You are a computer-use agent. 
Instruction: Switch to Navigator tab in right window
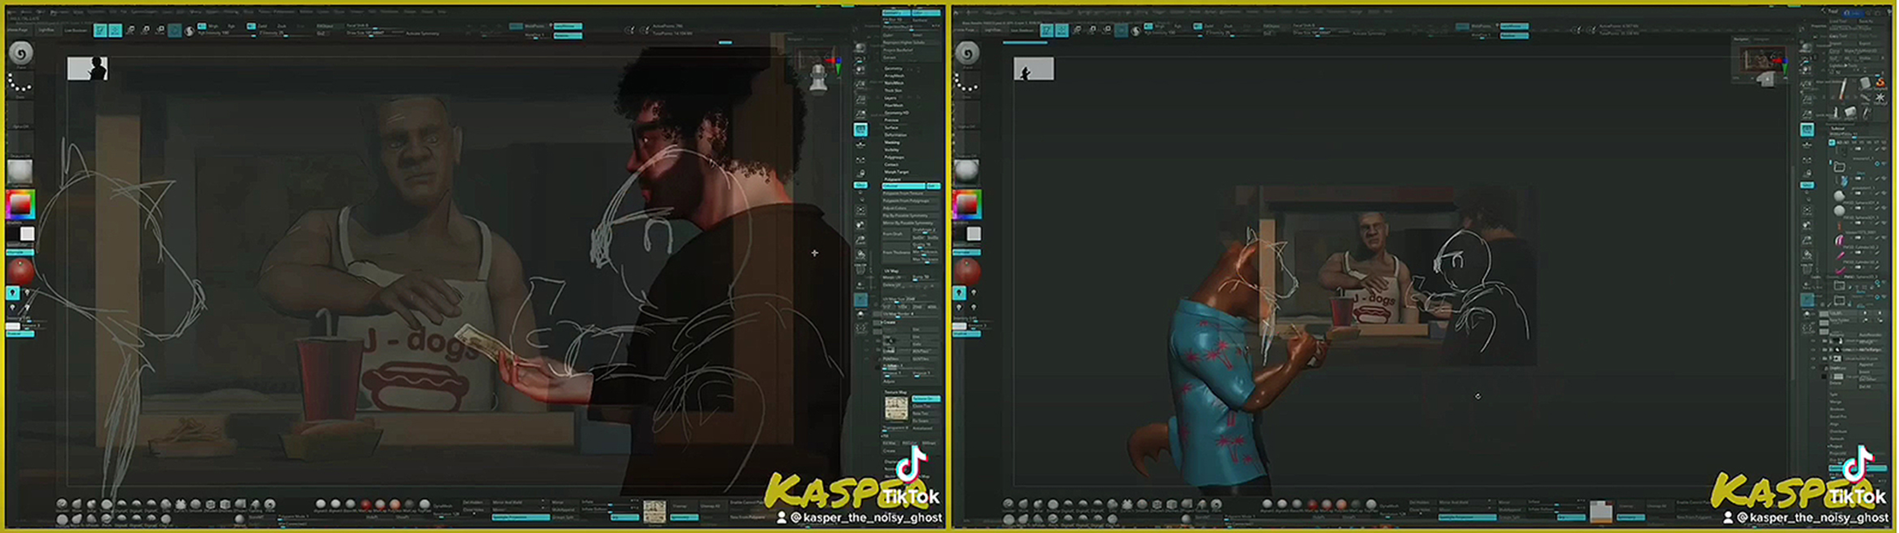click(1741, 39)
